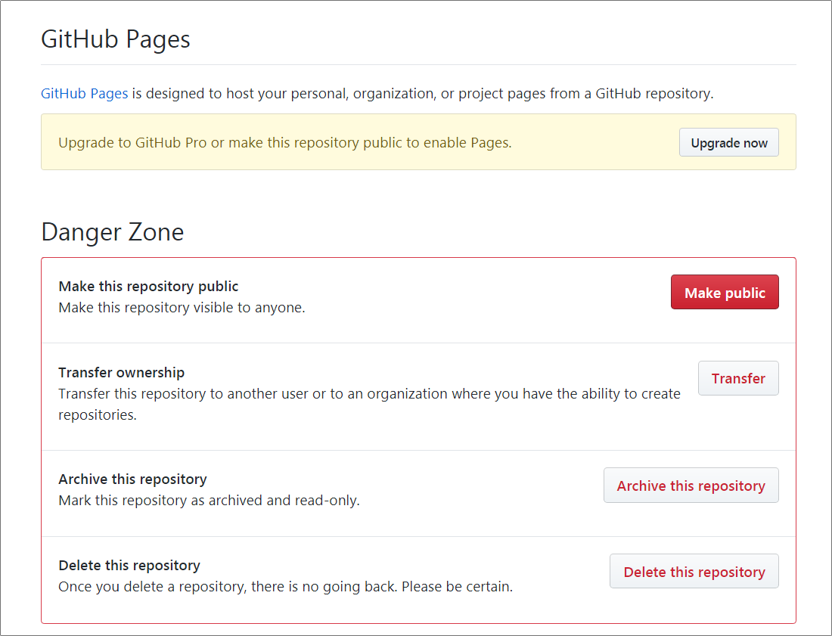Click the Upgrade now button
This screenshot has width=832, height=636.
click(x=728, y=142)
